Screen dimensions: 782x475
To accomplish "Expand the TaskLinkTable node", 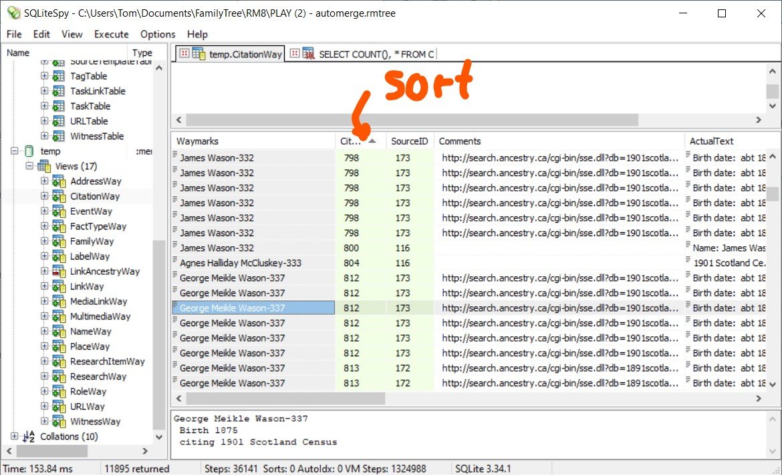I will pyautogui.click(x=44, y=91).
